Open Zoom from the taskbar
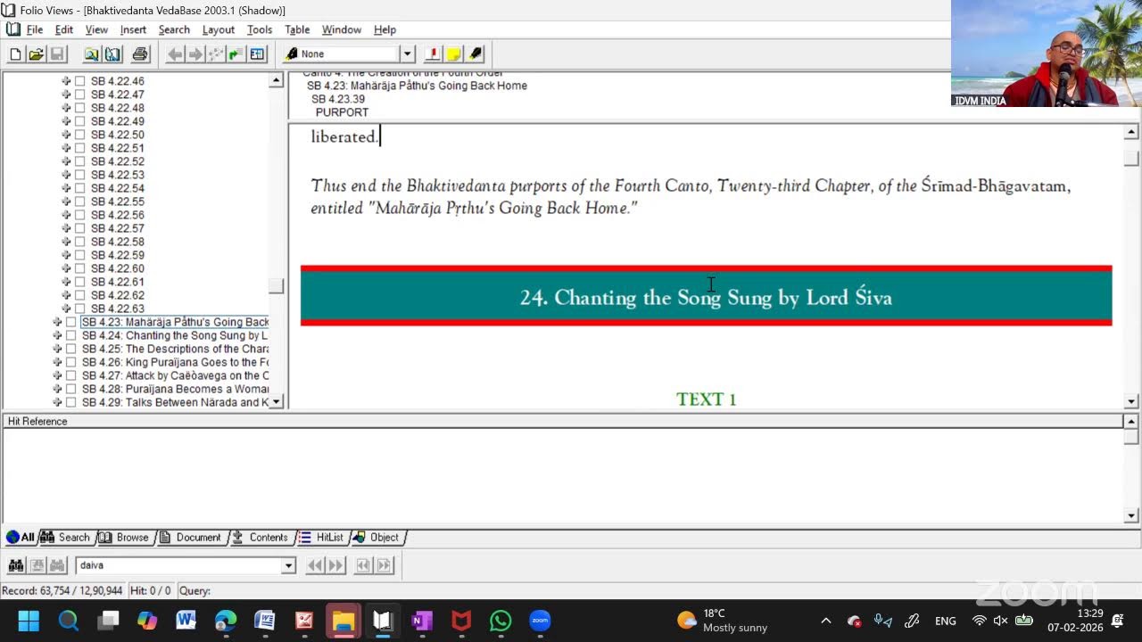Image resolution: width=1142 pixels, height=642 pixels. (540, 621)
